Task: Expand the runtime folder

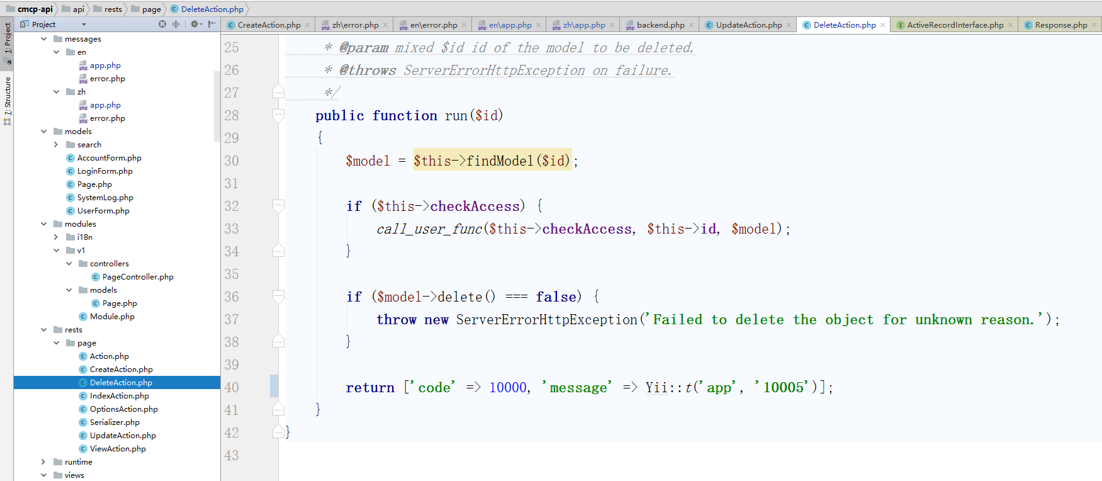Action: [43, 462]
